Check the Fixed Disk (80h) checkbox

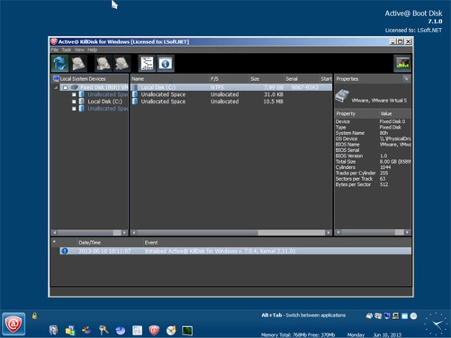pos(65,87)
